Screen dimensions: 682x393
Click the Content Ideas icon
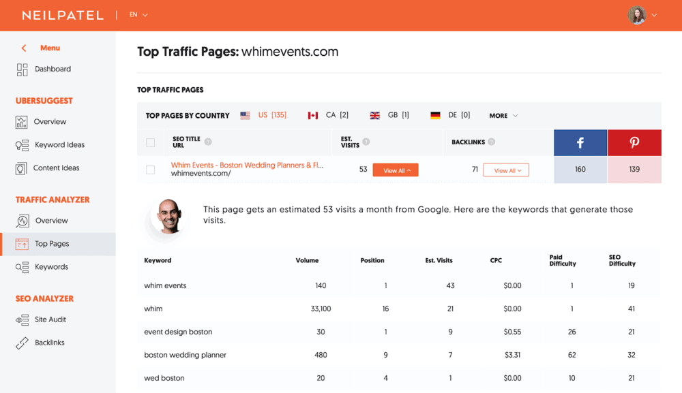point(21,168)
